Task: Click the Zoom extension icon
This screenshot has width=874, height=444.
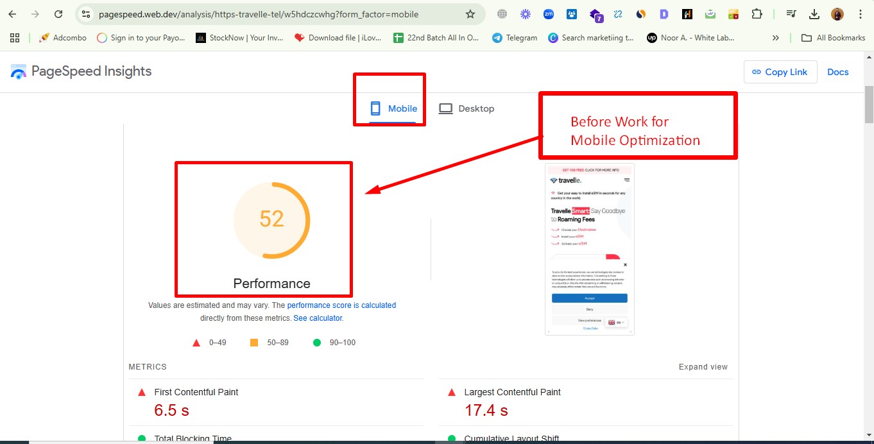Action: tap(549, 14)
